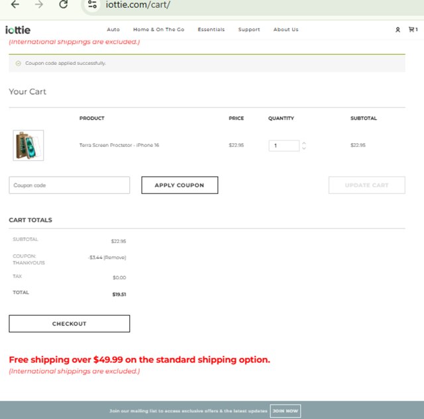Select the SUBTOTAL column header

coord(364,118)
